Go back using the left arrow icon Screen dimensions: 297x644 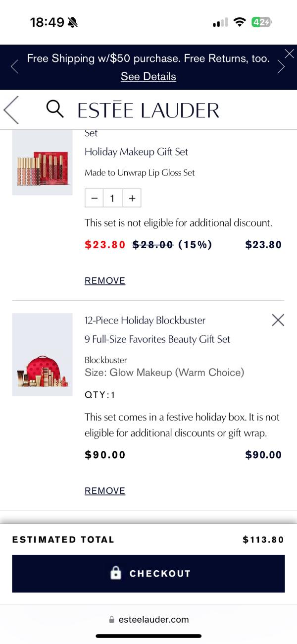11,109
